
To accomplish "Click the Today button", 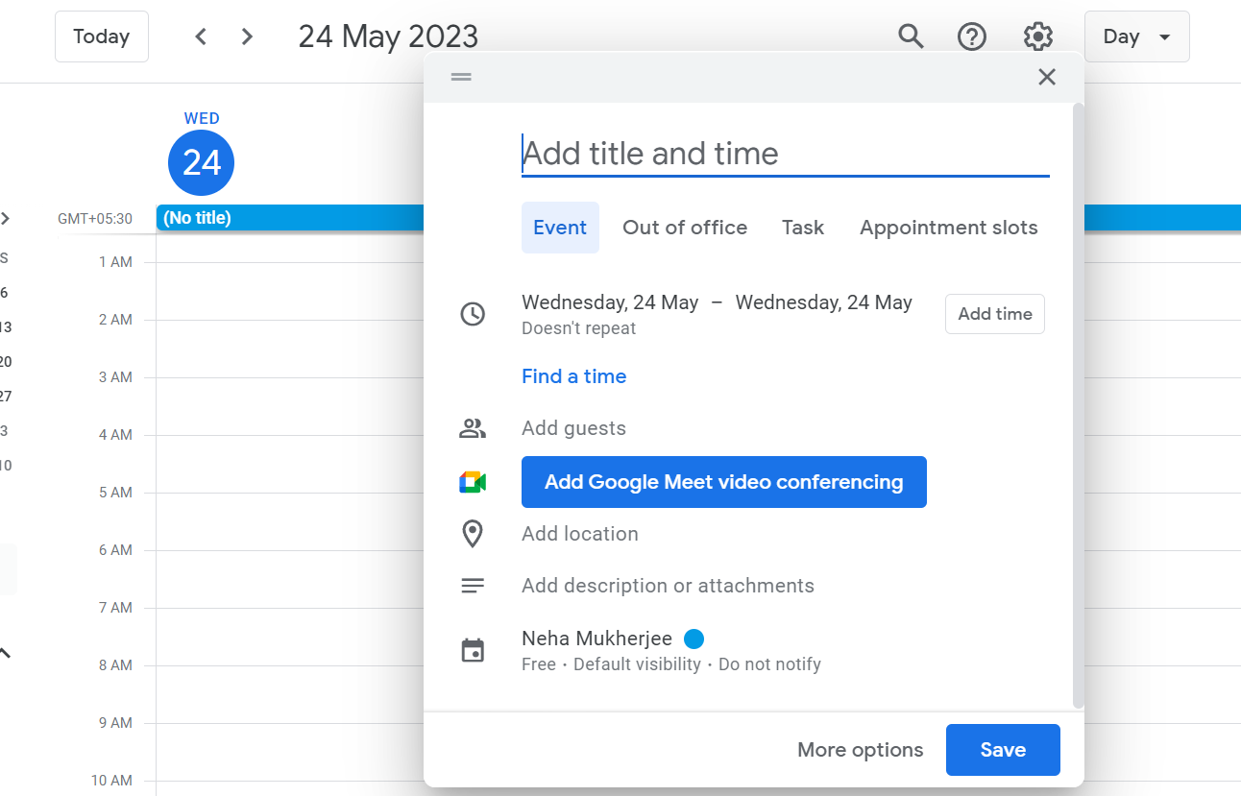I will click(x=102, y=36).
